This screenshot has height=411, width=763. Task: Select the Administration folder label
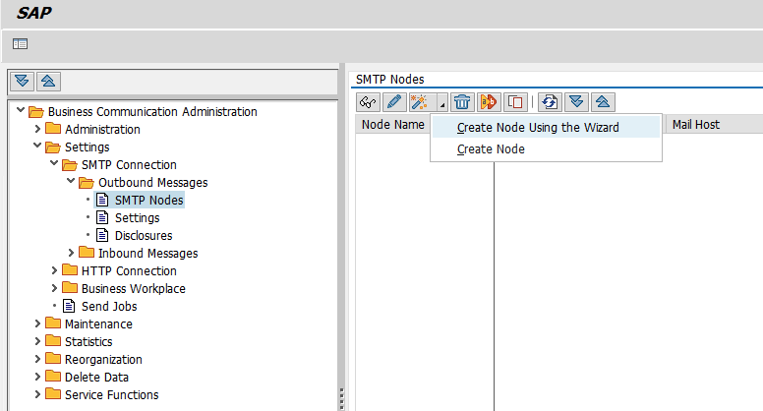coord(102,130)
